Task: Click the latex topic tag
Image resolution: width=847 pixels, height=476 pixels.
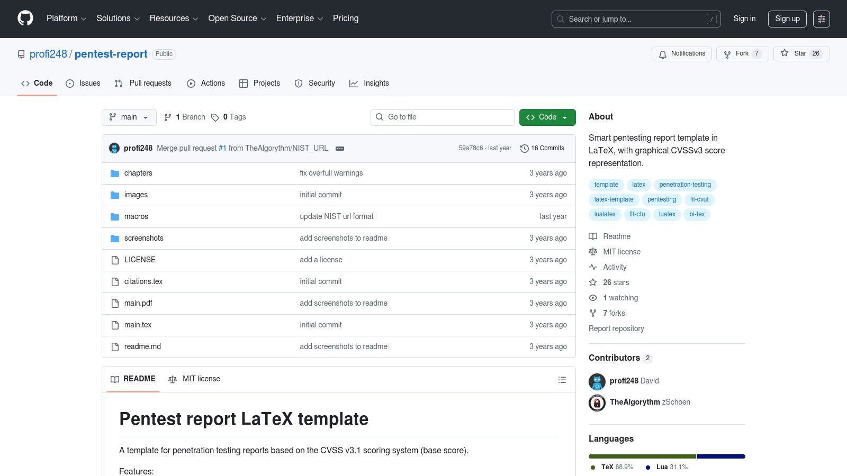Action: pos(638,185)
